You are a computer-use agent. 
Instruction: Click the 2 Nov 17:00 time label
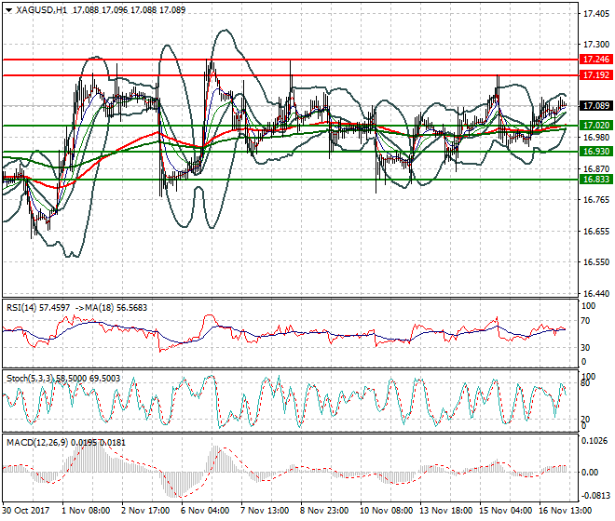click(x=145, y=511)
